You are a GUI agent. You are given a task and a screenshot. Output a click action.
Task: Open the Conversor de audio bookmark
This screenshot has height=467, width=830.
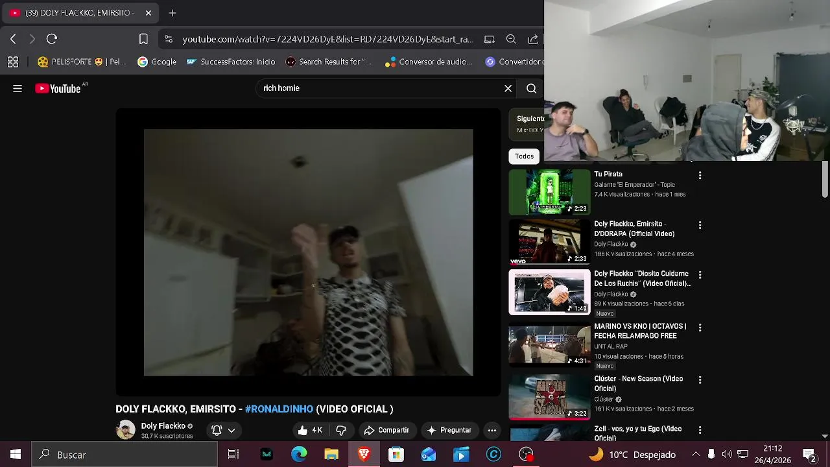pos(429,62)
